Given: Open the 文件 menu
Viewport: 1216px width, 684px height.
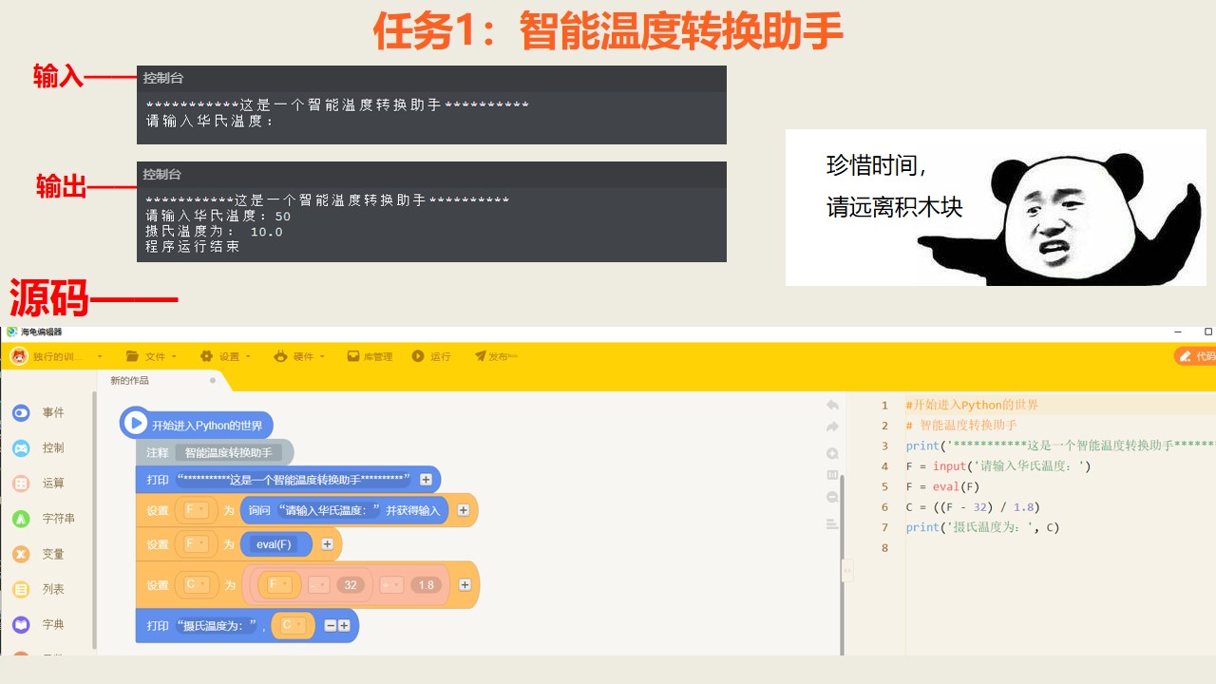Looking at the screenshot, I should coord(151,356).
